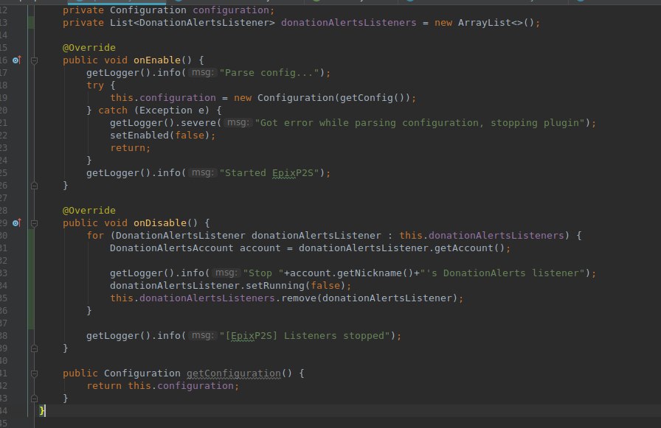
Task: Click the @Override annotation above onDisable
Action: (x=89, y=211)
